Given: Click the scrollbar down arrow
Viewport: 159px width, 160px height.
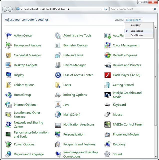Looking at the screenshot, I should tap(156, 157).
